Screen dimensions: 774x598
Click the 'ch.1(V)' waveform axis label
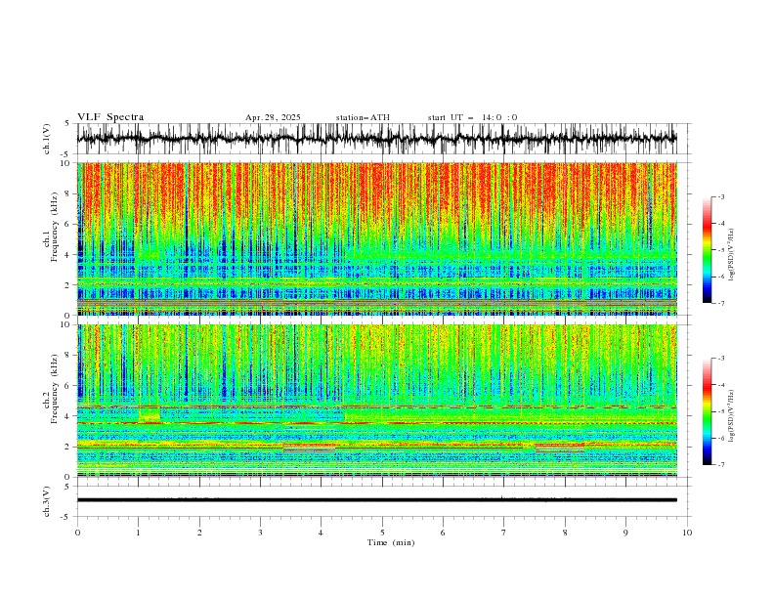[47, 139]
